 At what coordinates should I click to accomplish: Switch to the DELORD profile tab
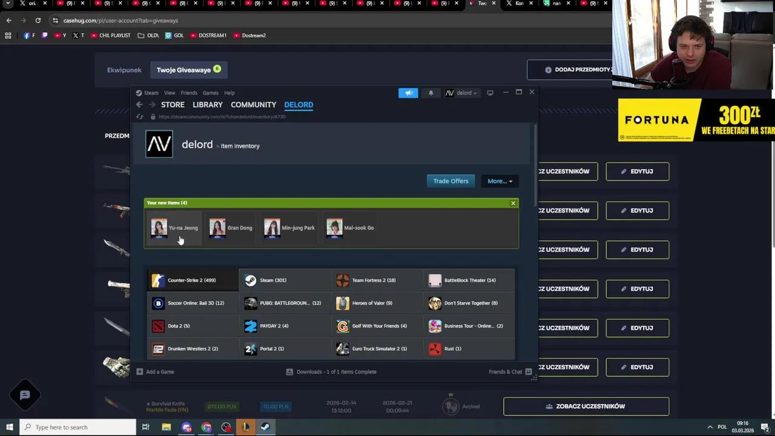click(x=298, y=105)
